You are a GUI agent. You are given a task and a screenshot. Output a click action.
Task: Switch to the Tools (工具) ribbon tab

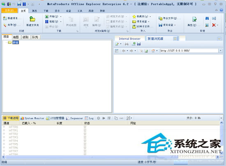(80, 11)
